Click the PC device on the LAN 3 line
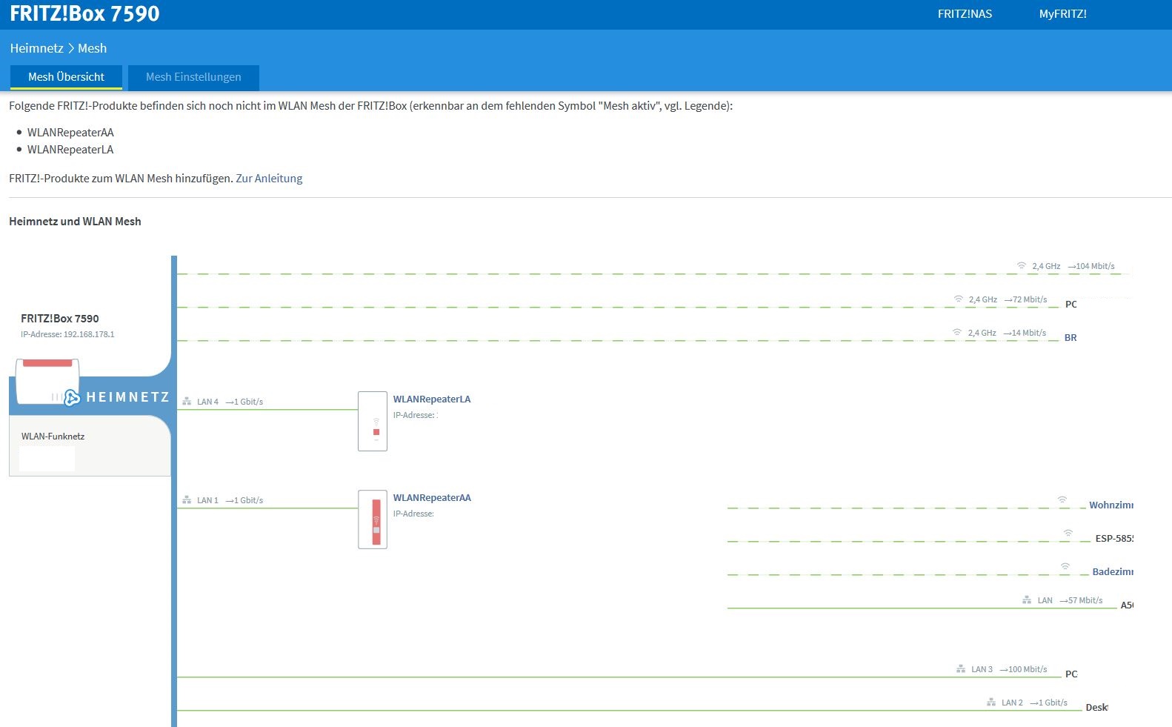1172x727 pixels. [x=1071, y=674]
